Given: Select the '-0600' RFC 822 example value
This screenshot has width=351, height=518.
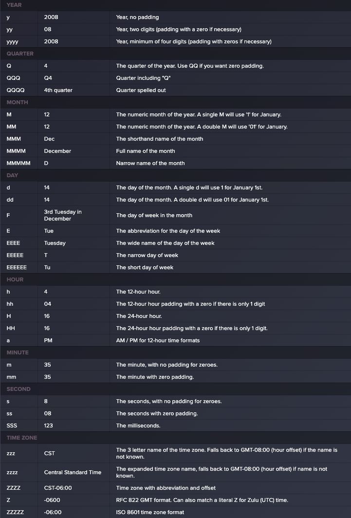Looking at the screenshot, I should [x=52, y=500].
